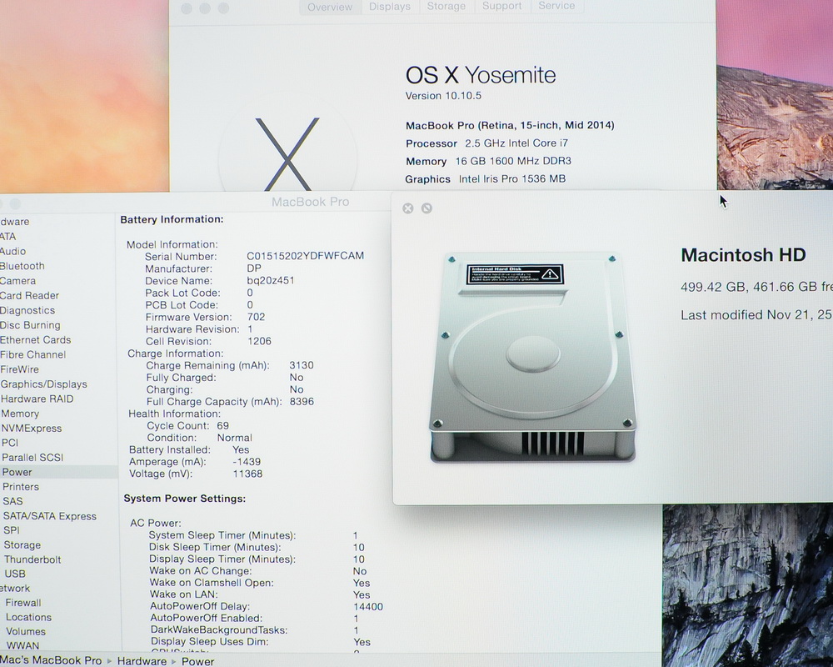The image size is (833, 667).
Task: Click the Battery Information heading
Action: pos(172,219)
